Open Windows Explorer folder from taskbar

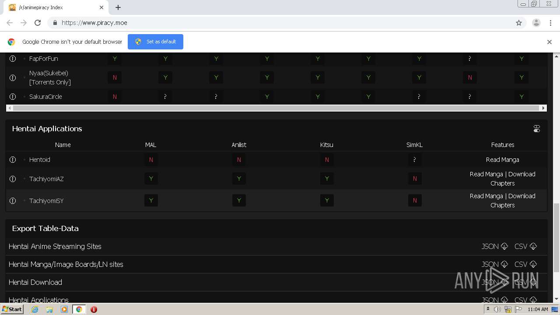point(49,309)
